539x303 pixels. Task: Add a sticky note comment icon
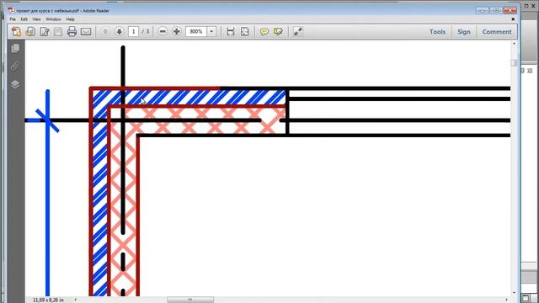[x=264, y=32]
